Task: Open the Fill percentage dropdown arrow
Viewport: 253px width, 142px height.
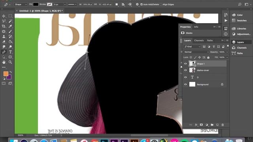Action: 227,57
